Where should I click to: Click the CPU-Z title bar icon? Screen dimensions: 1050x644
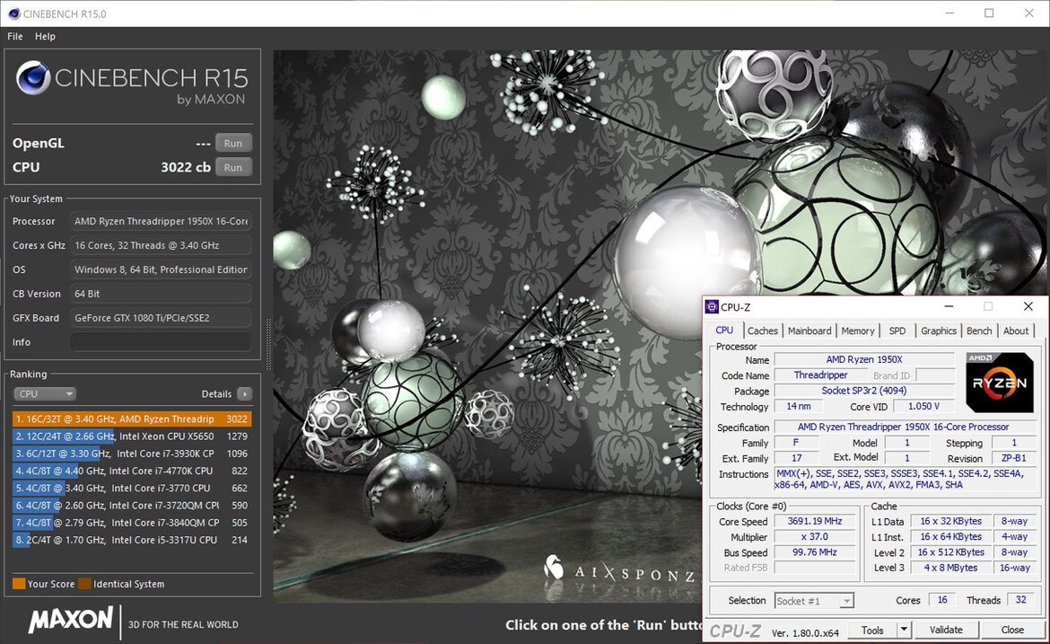coord(712,307)
